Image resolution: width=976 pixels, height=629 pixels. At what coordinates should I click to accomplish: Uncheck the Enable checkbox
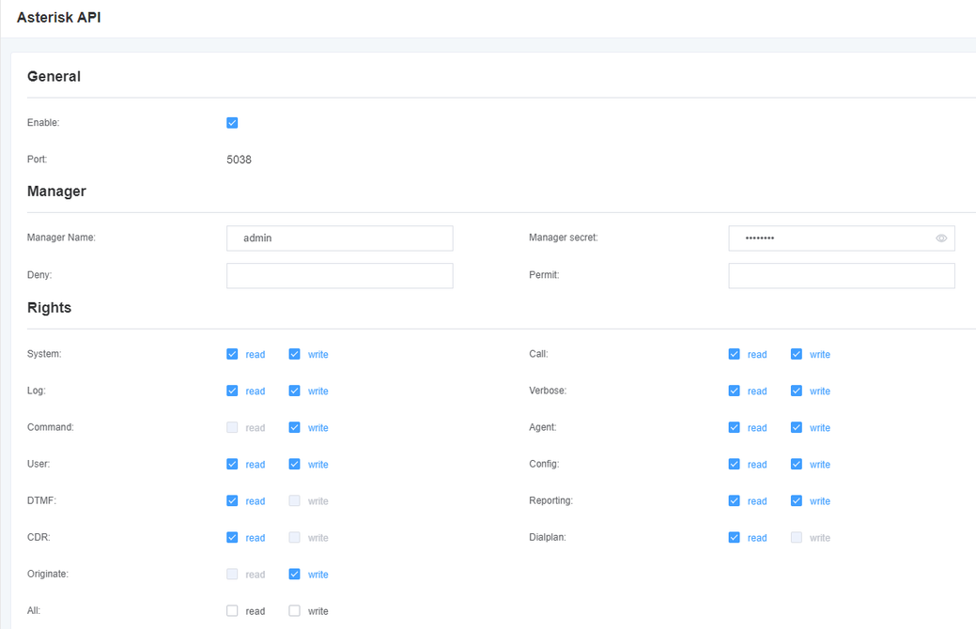pyautogui.click(x=232, y=123)
